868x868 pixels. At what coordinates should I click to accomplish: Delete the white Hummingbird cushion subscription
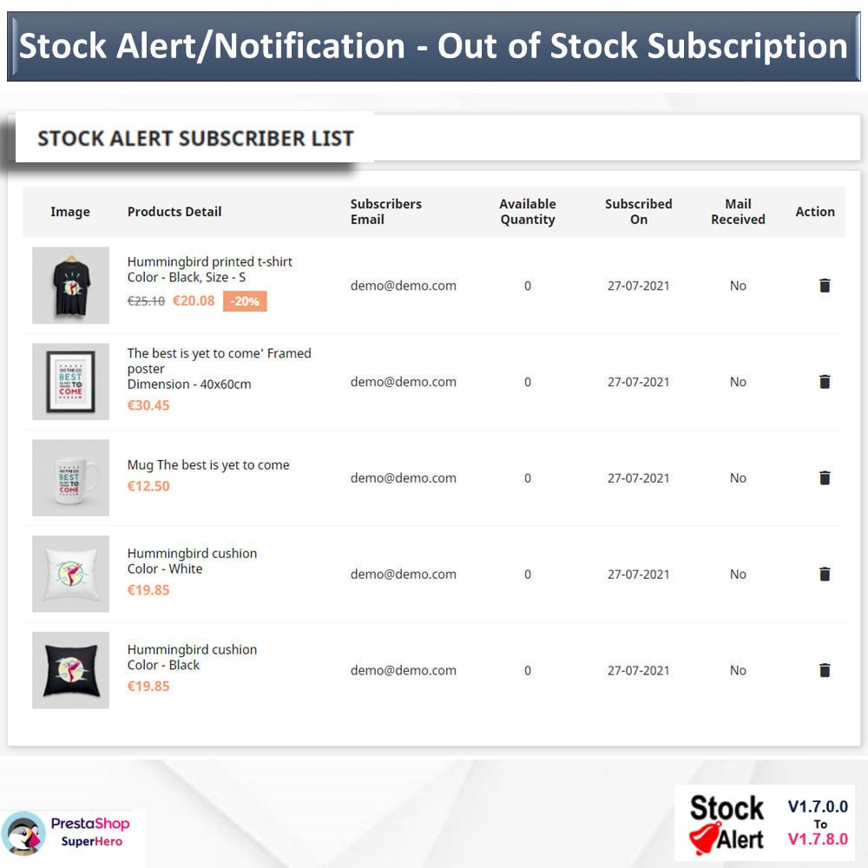pyautogui.click(x=825, y=574)
